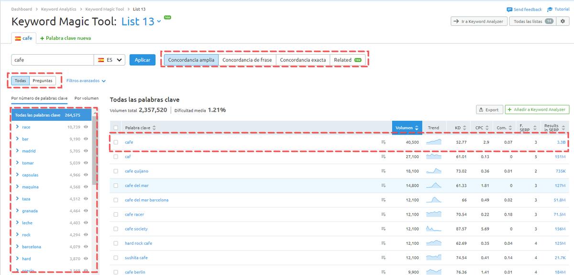Click the KD column sort arrows
Image resolution: width=574 pixels, height=275 pixels.
click(465, 128)
